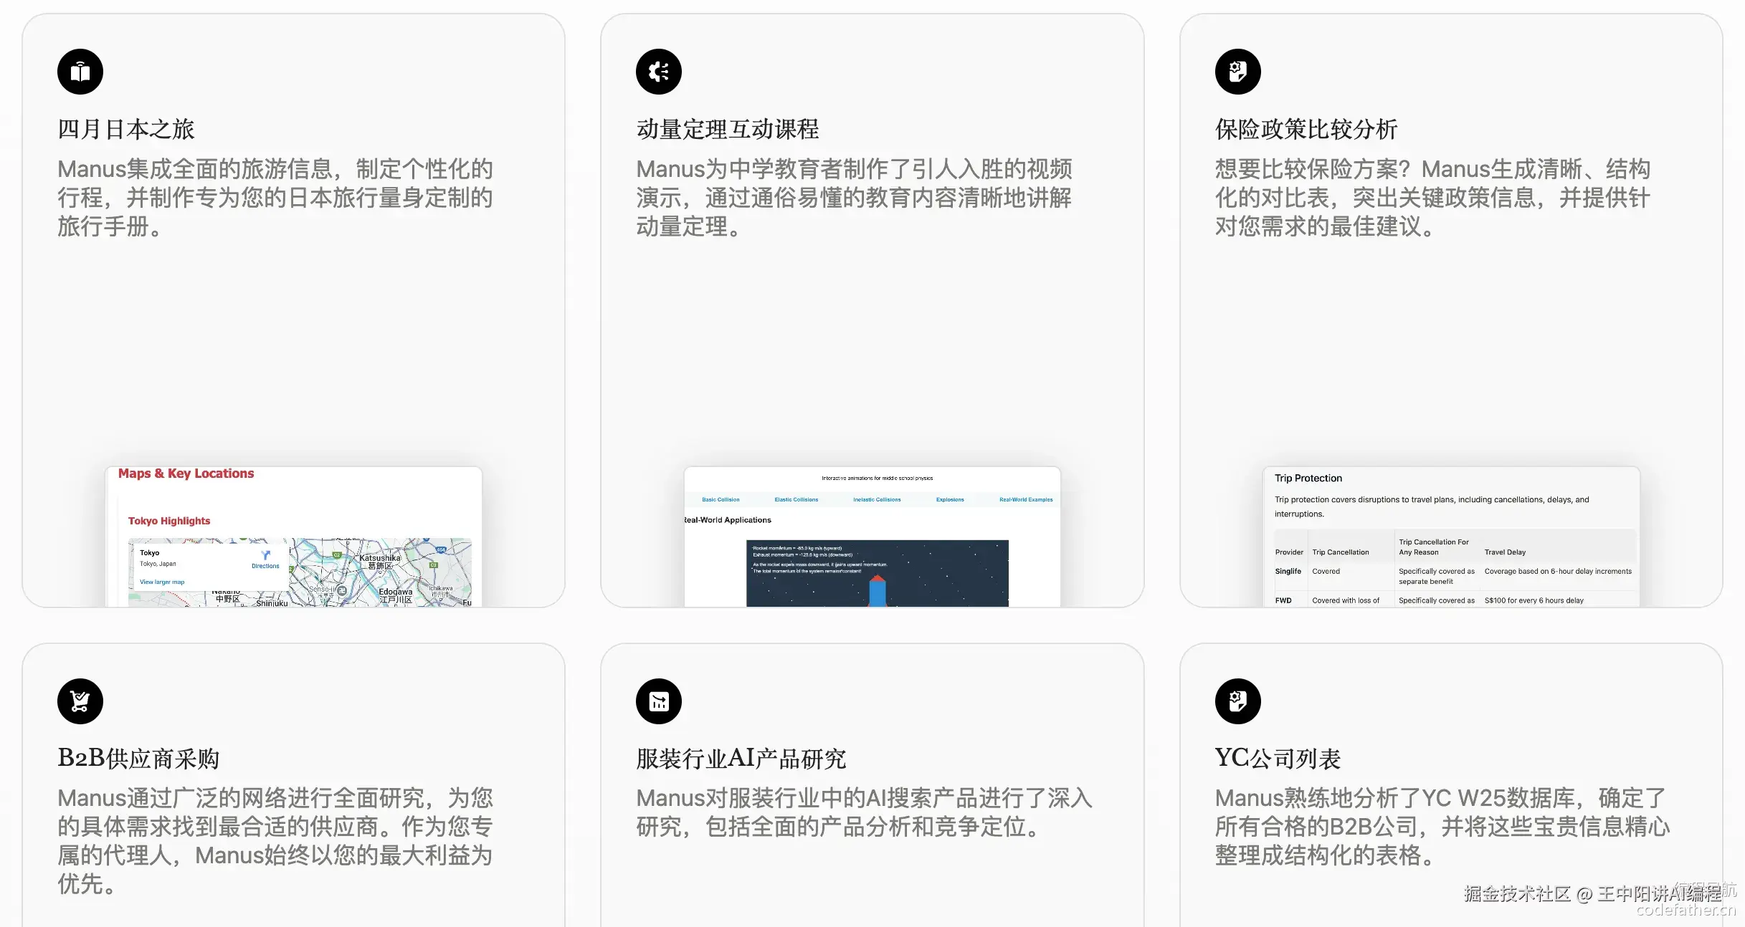Viewport: 1745px width, 927px height.
Task: Select the Real-World Examples tab
Action: 1025,499
